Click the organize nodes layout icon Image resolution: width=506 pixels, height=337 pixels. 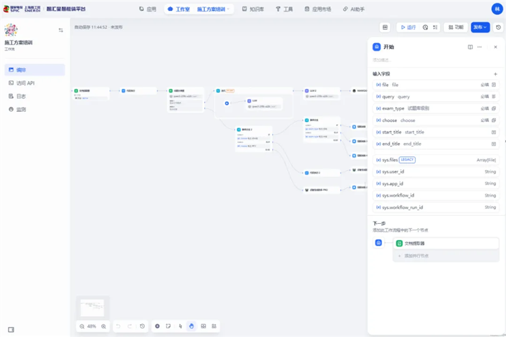coord(203,326)
